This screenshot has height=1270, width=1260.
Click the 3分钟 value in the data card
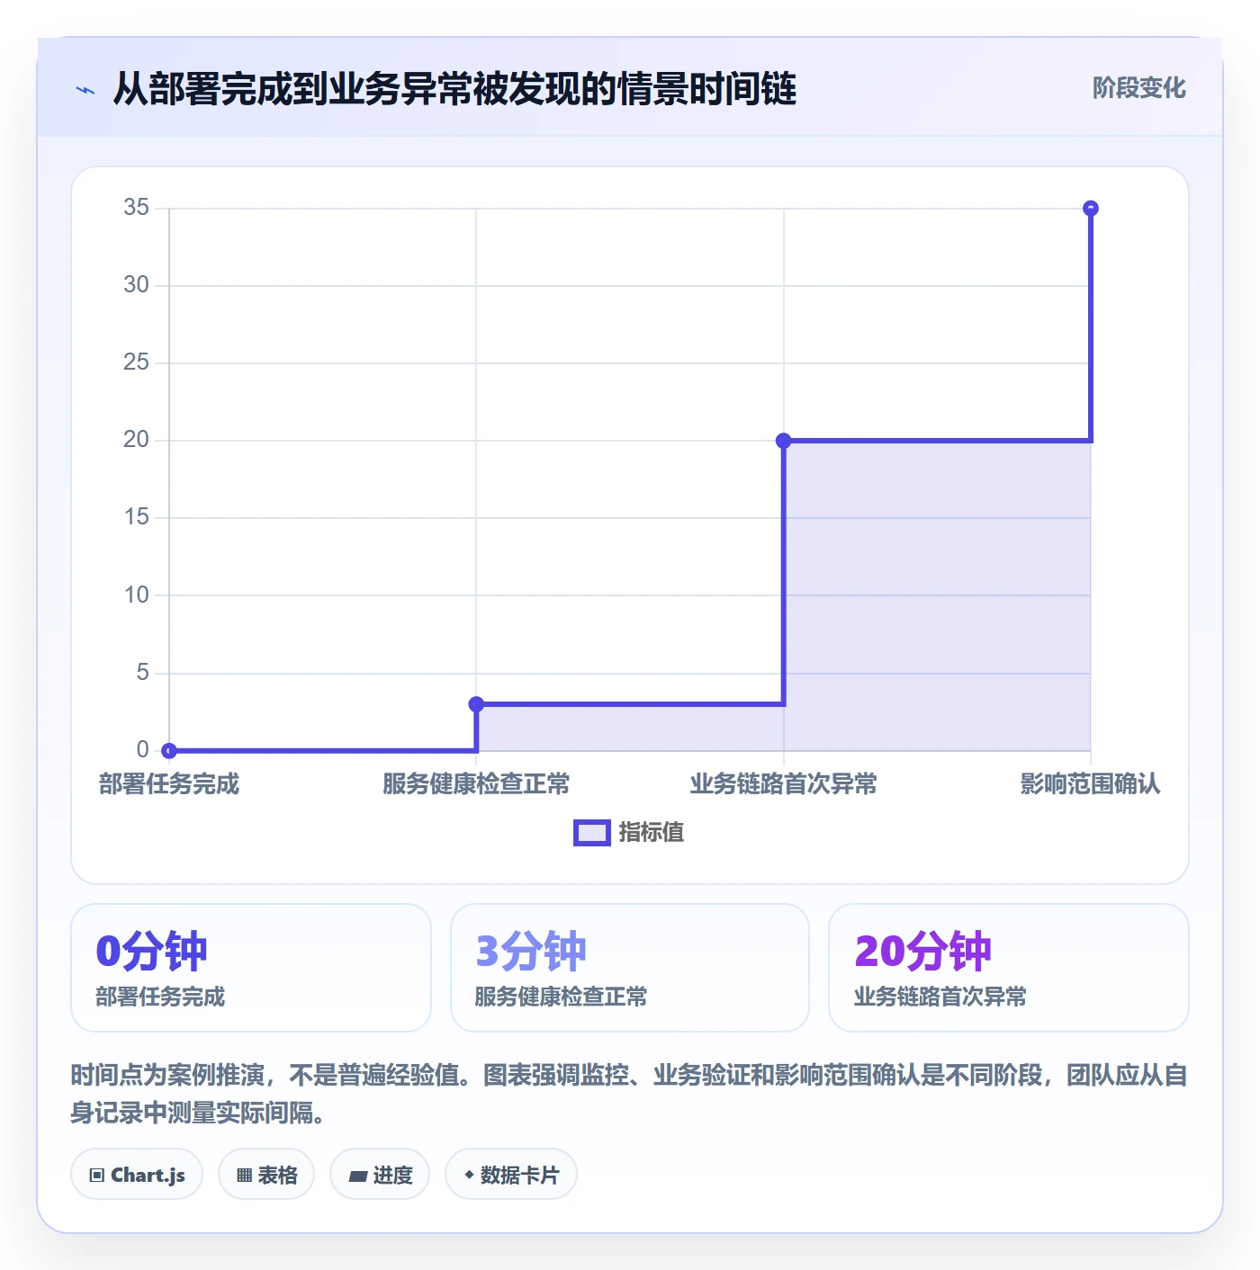[x=531, y=951]
